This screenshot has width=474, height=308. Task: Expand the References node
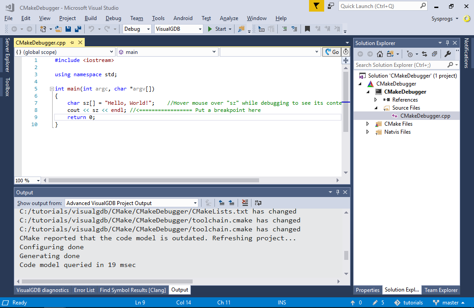[376, 100]
